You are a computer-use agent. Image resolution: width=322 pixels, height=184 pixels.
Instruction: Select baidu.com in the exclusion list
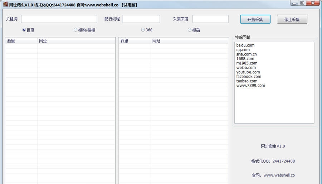click(x=245, y=45)
